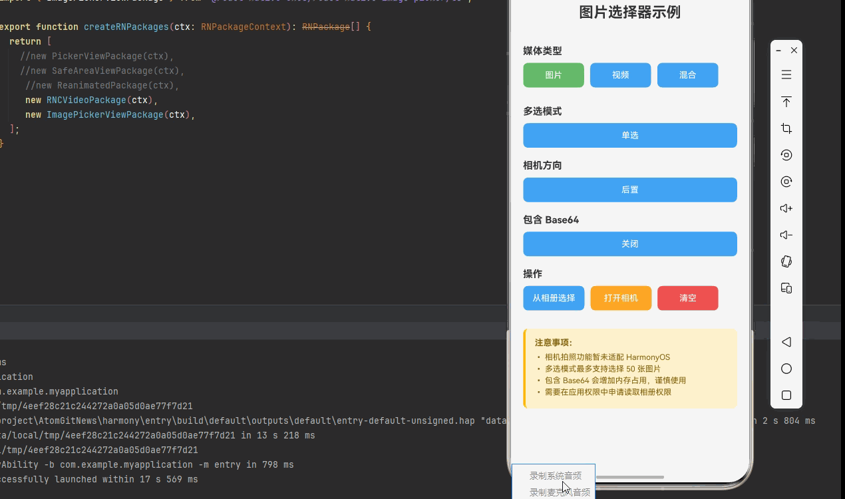Image resolution: width=845 pixels, height=499 pixels.
Task: Click note about Base64 内存占用
Action: click(x=615, y=381)
